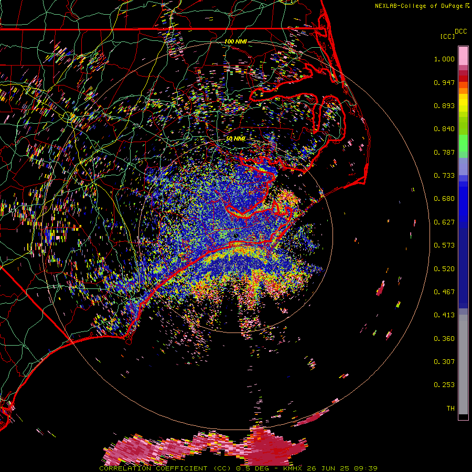Click the 50 NMI range ring label
472x472 pixels.
click(x=235, y=138)
